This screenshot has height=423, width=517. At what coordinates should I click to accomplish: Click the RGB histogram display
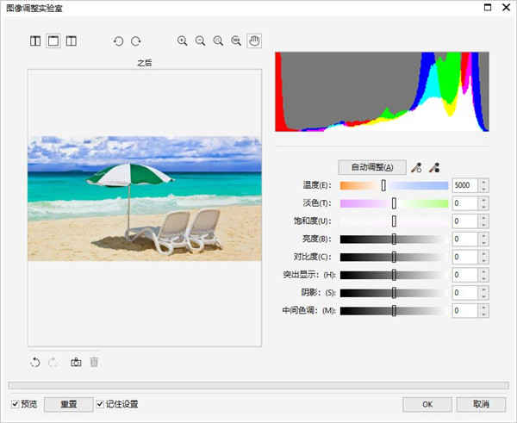[382, 91]
